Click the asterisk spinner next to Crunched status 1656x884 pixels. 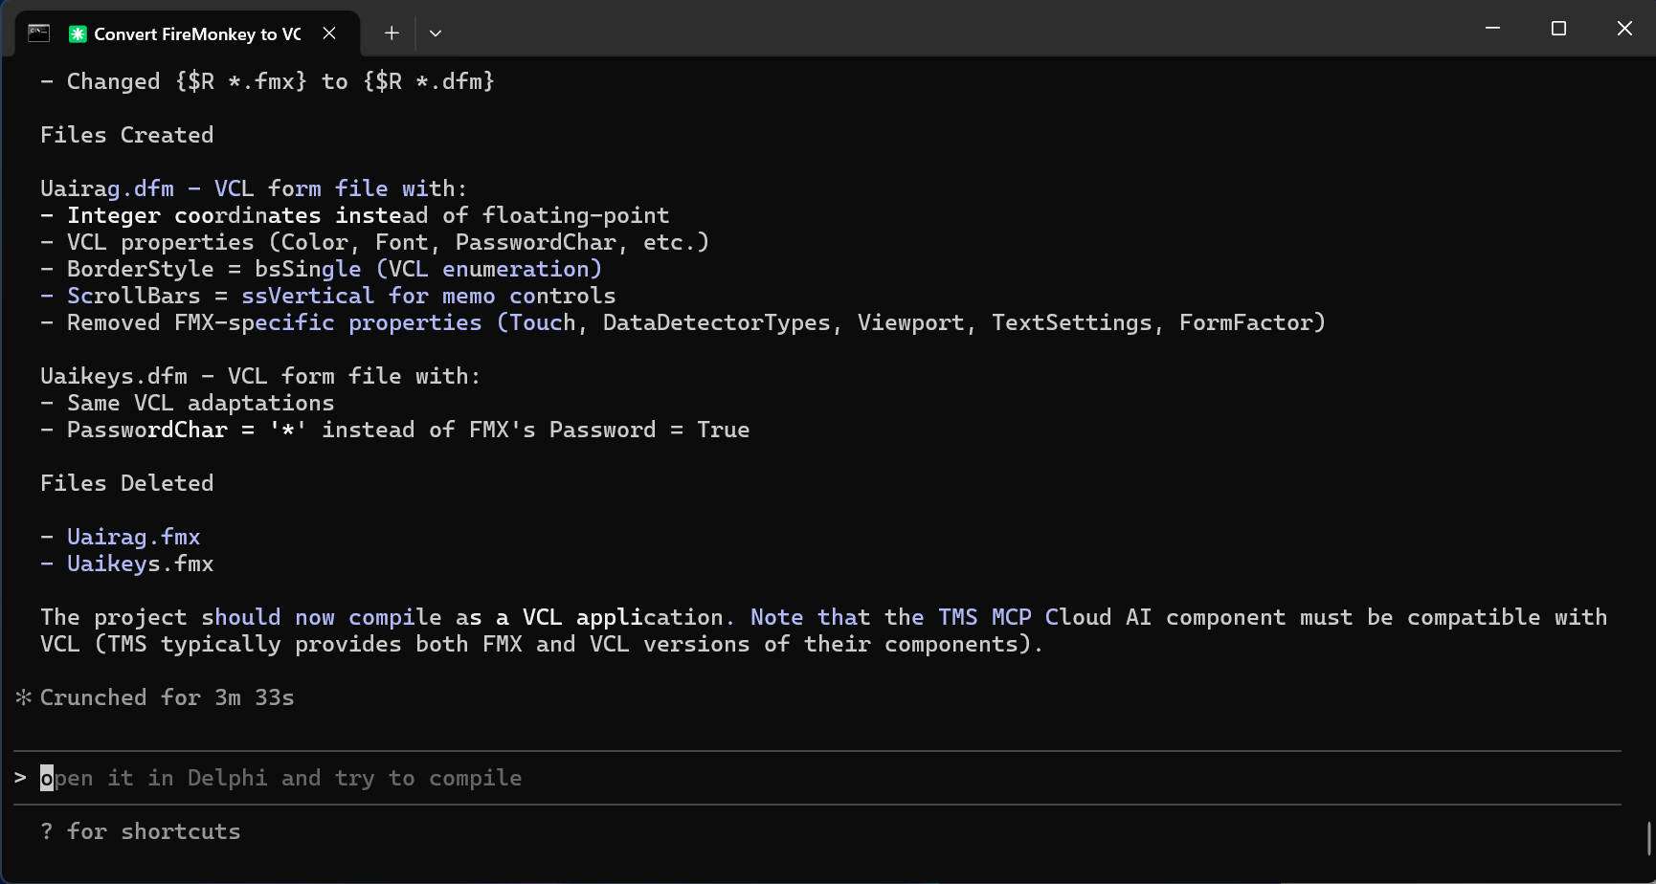[23, 696]
